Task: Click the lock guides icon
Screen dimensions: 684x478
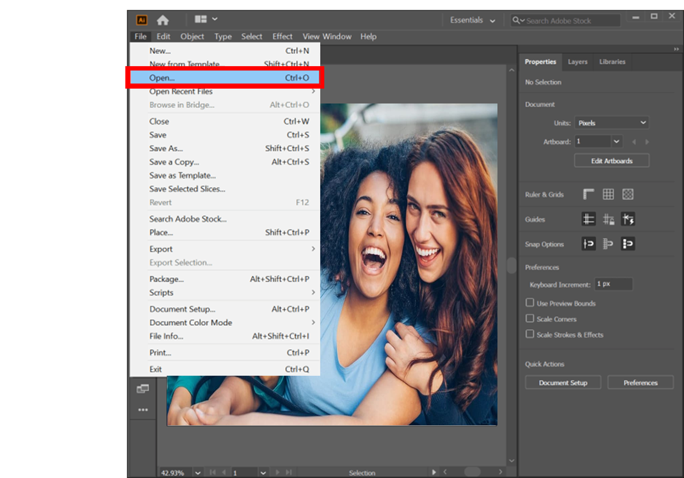Action: (x=608, y=219)
